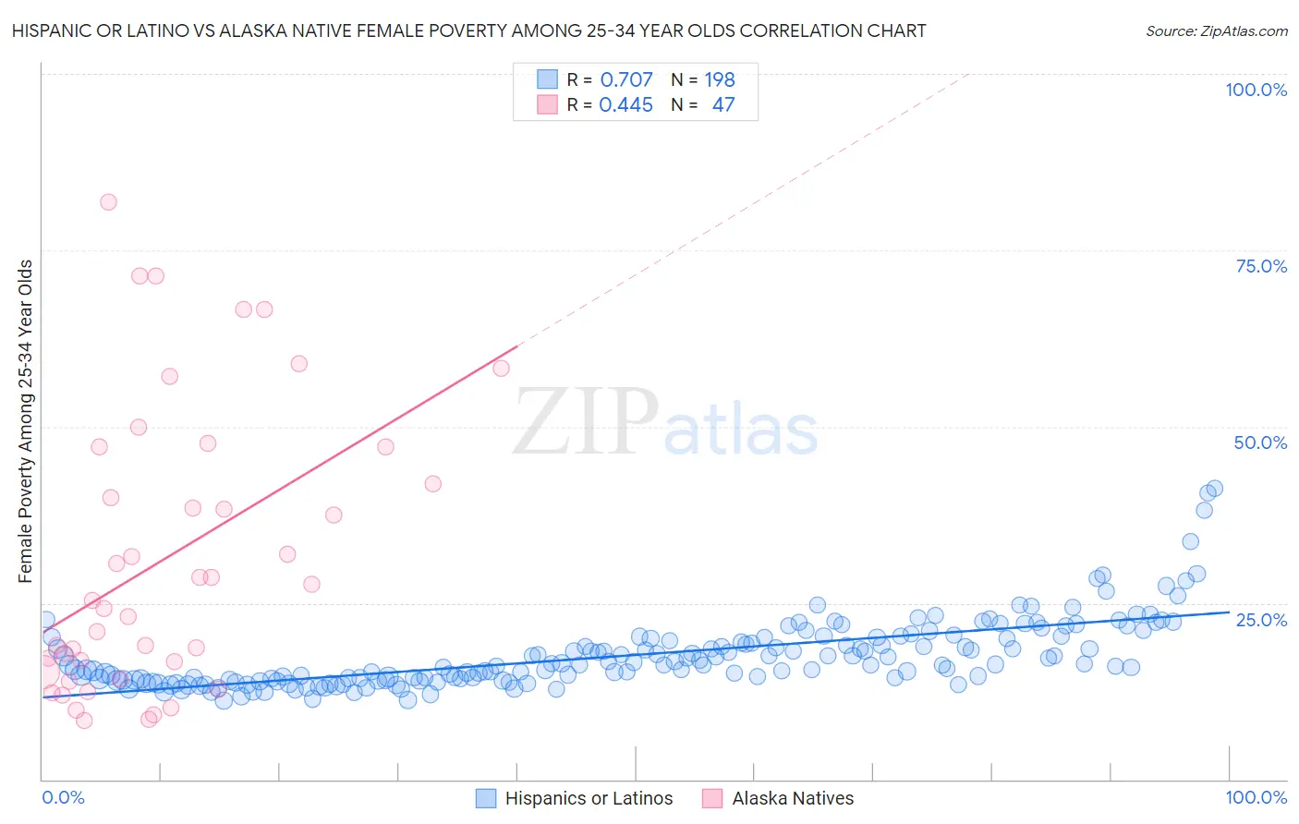Click the 75.0% y-axis label
1299x824 pixels.
pos(1261,266)
